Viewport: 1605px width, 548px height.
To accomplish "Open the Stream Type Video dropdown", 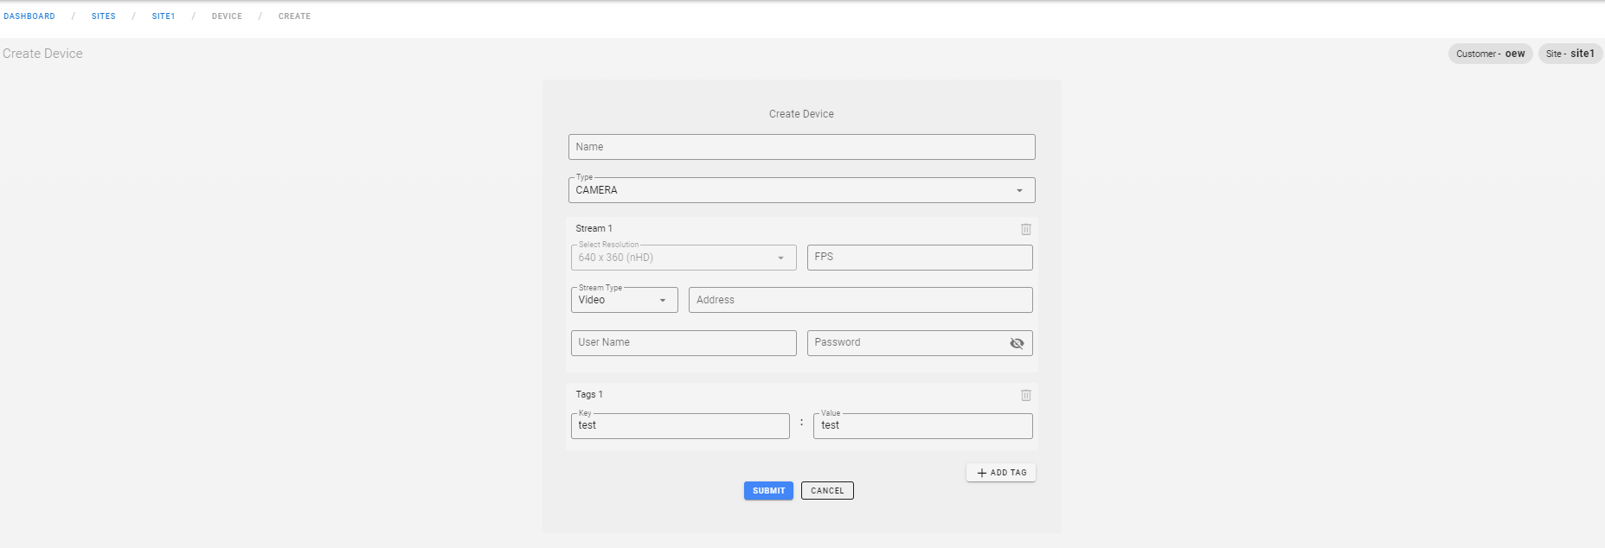I will (x=624, y=300).
